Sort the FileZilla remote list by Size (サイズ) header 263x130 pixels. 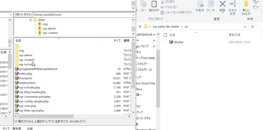[117, 40]
